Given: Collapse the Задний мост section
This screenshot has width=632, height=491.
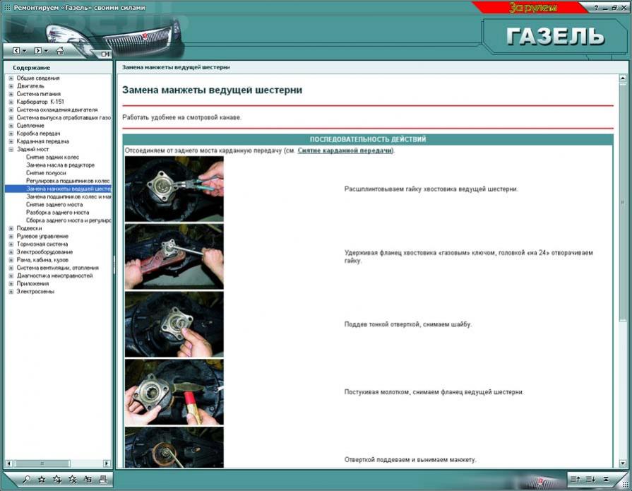Looking at the screenshot, I should (x=11, y=149).
